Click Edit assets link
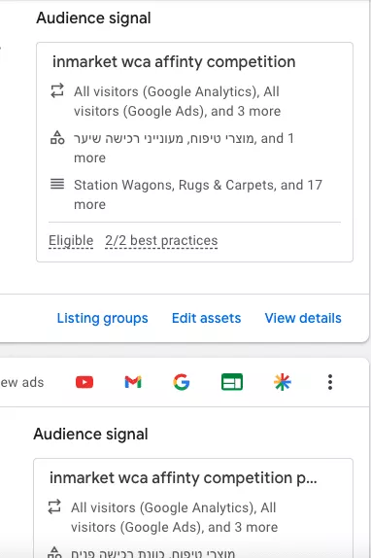The image size is (371, 558). click(x=207, y=318)
